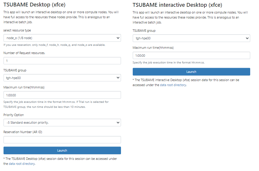Image resolution: width=259 pixels, height=171 pixels.
Task: Click the "Number of Request resources." label
Action: click(24, 53)
